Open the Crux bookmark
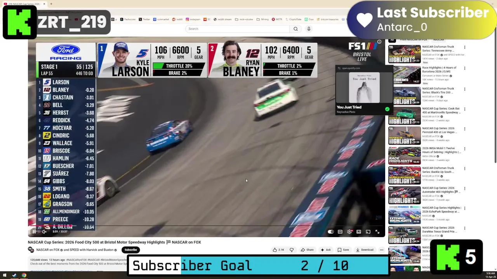Screen dimensions: 497x279 (x=309, y=19)
